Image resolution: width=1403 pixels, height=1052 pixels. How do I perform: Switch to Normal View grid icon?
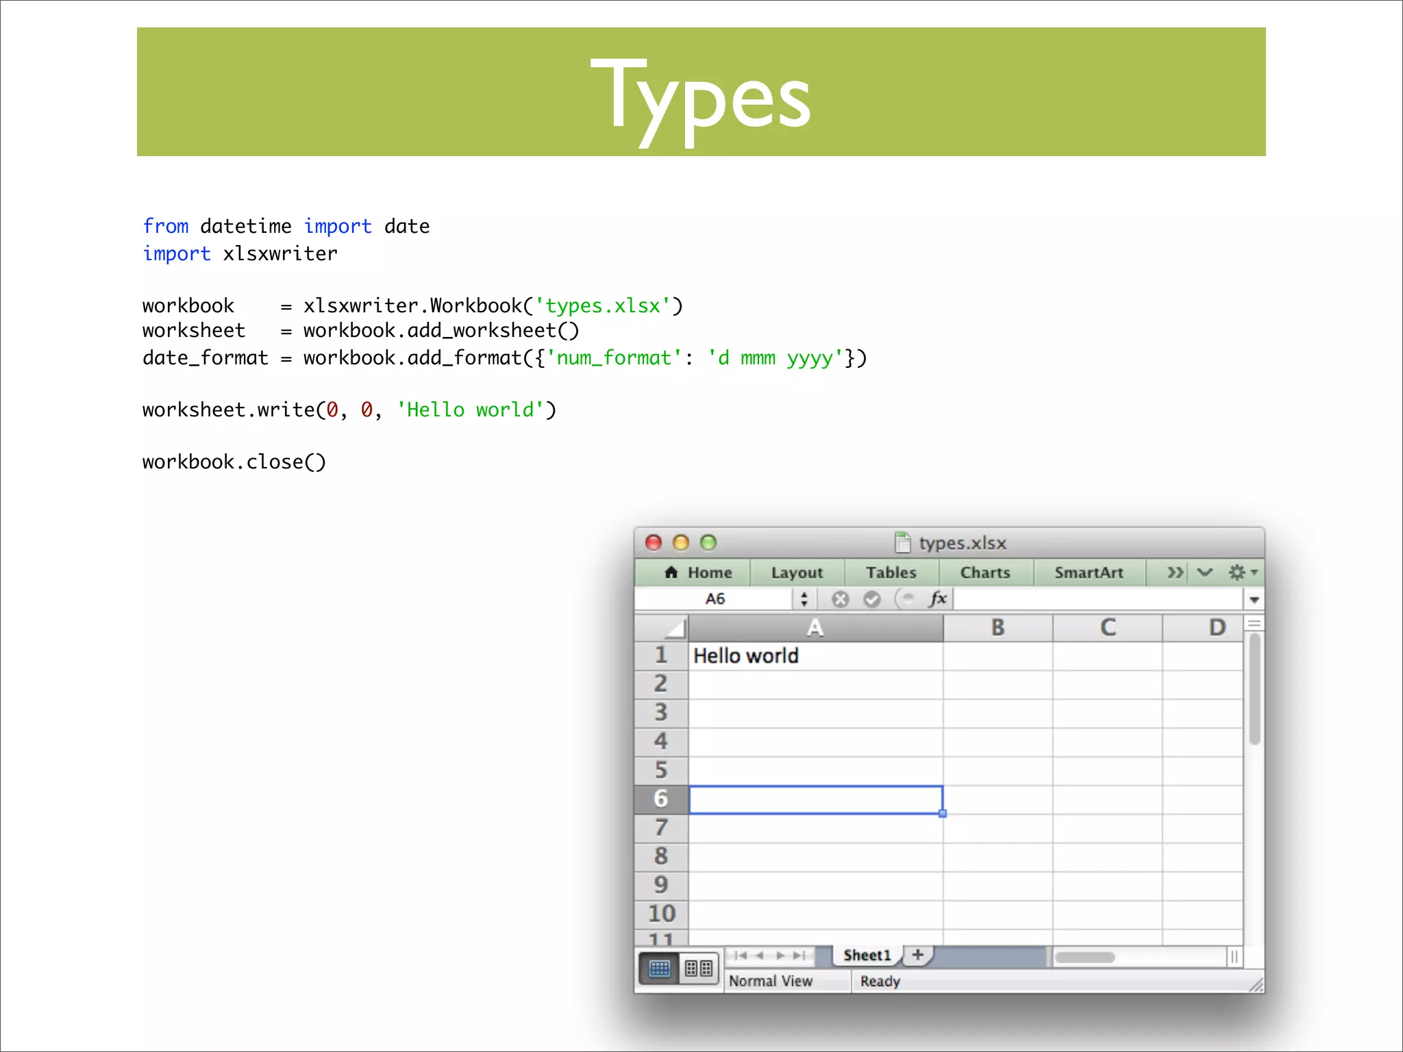659,968
